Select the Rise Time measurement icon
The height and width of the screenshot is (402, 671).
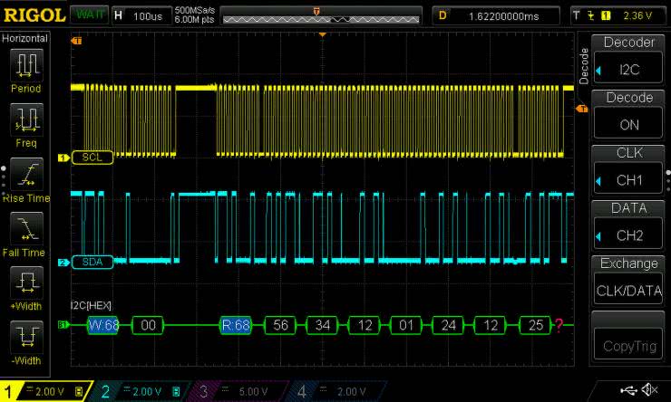coord(26,173)
